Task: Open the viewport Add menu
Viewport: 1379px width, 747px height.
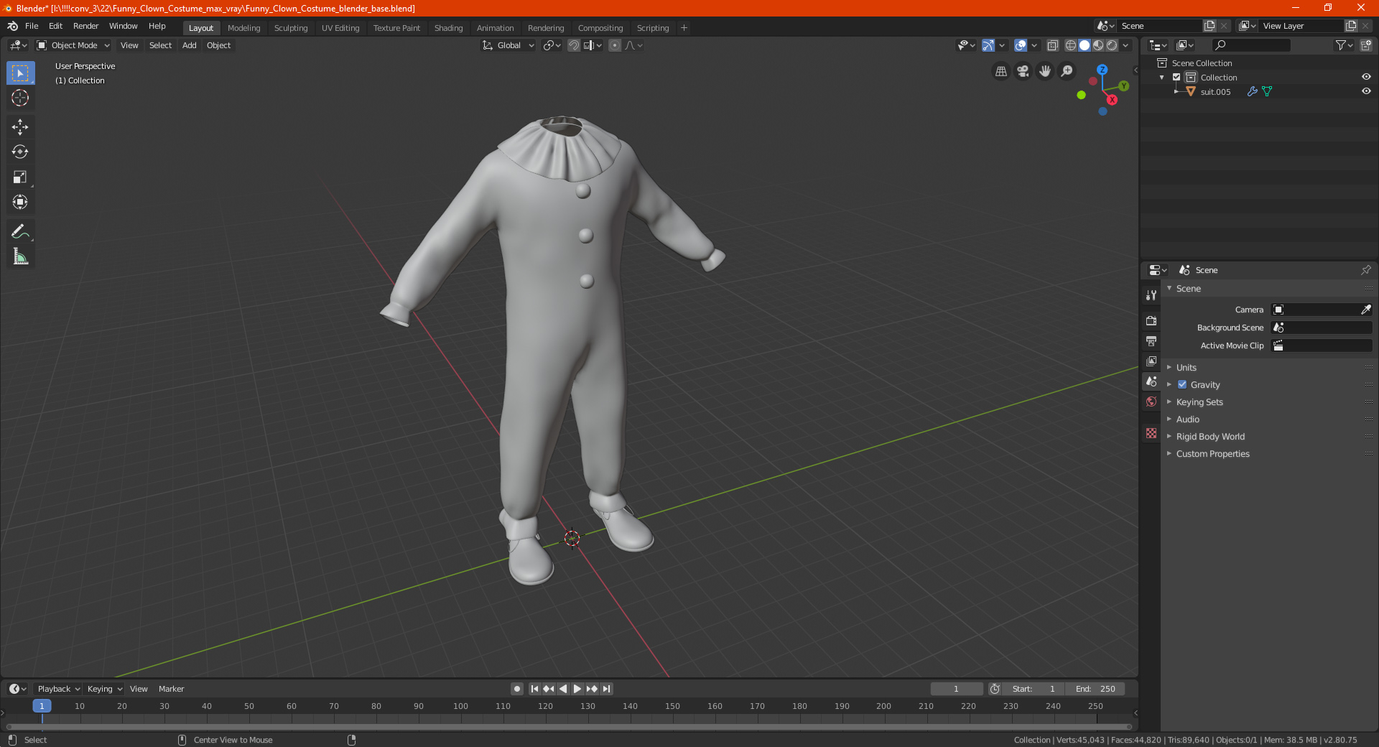Action: [190, 45]
